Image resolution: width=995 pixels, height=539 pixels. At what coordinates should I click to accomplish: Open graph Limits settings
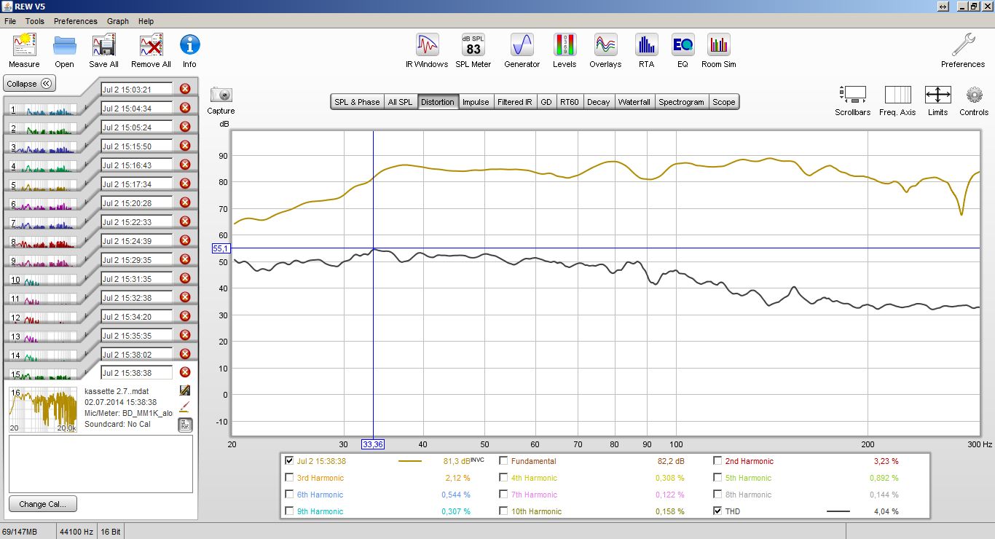pos(937,95)
